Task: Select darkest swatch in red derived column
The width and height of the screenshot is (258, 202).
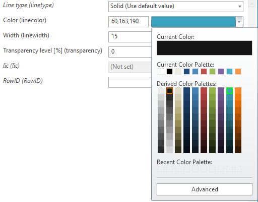Action: (204, 149)
